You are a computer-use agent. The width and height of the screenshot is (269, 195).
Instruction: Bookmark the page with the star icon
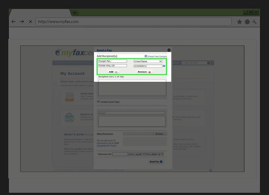pyautogui.click(x=239, y=22)
